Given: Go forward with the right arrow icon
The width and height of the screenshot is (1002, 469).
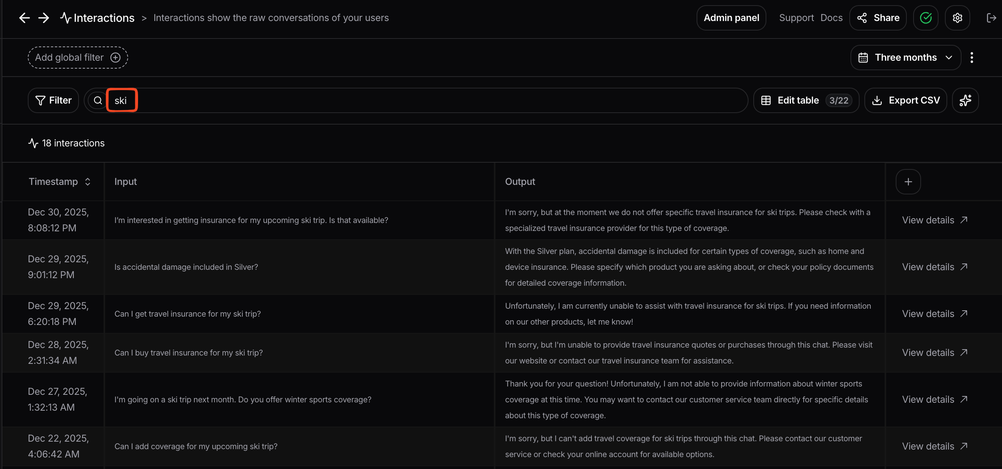Looking at the screenshot, I should 44,18.
